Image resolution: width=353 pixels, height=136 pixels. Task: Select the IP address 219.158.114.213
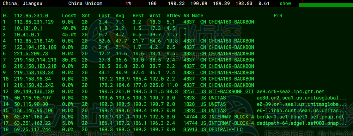pos(35,60)
